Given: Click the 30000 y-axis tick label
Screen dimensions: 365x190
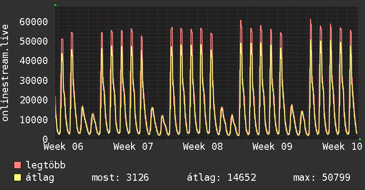Looking at the screenshot, I should [x=34, y=80].
